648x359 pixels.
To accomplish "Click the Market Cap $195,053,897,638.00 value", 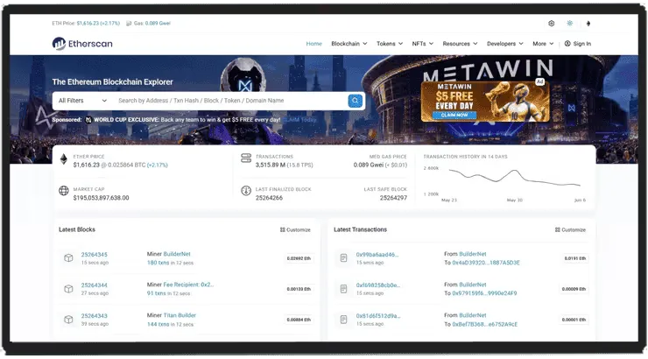I will [101, 198].
